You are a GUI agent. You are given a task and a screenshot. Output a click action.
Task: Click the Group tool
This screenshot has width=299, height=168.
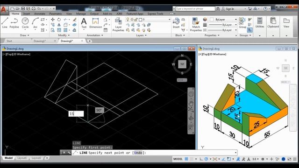(x=242, y=23)
